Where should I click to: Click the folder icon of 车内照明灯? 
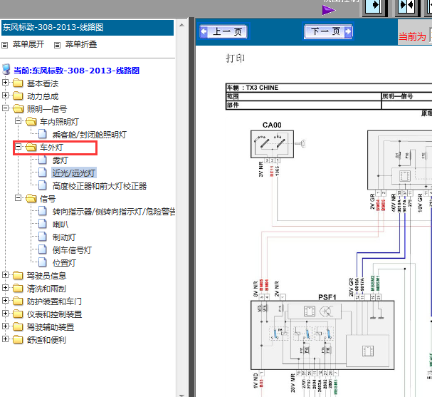pyautogui.click(x=31, y=121)
